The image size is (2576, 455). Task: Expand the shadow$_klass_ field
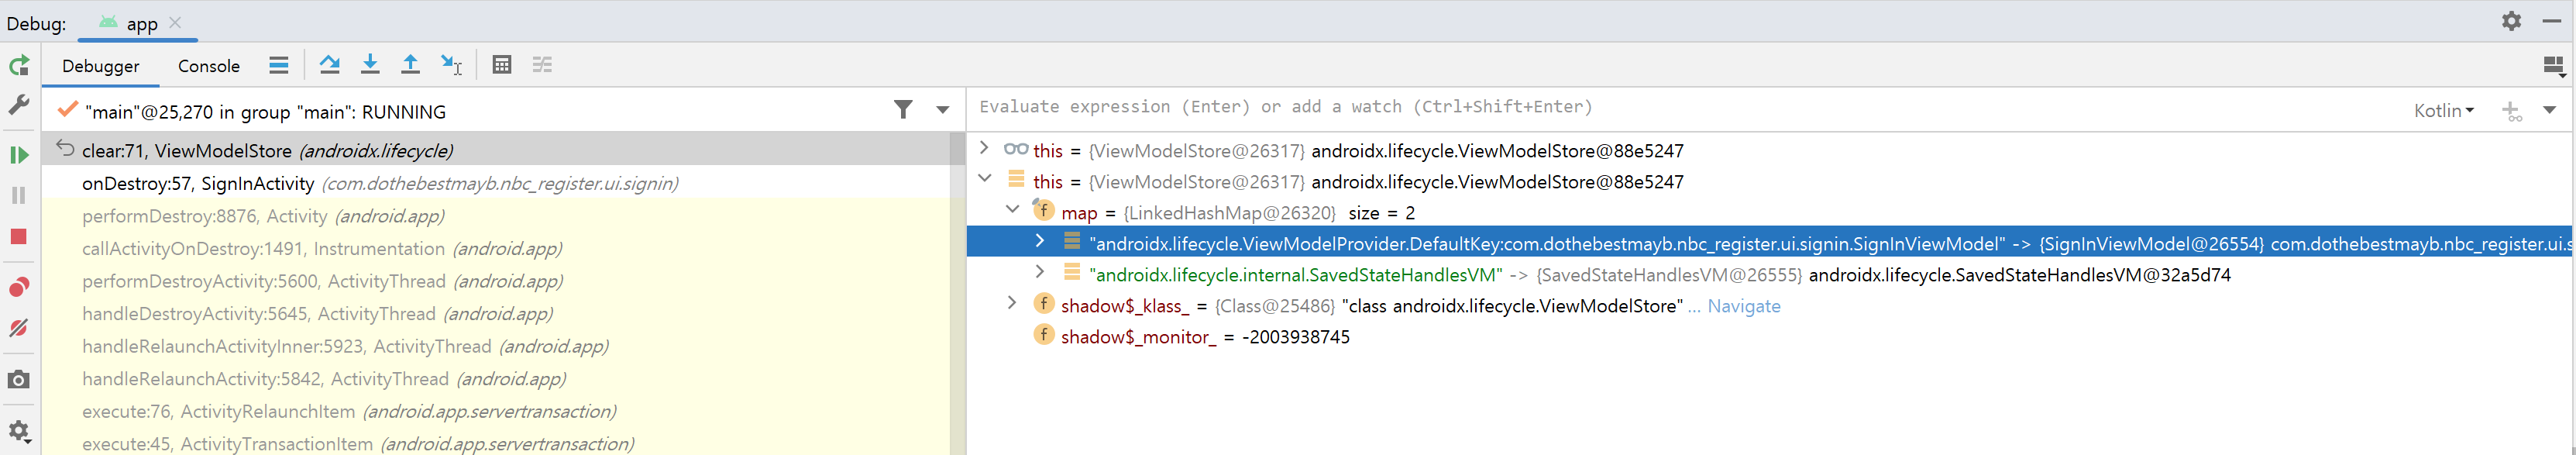point(1012,303)
